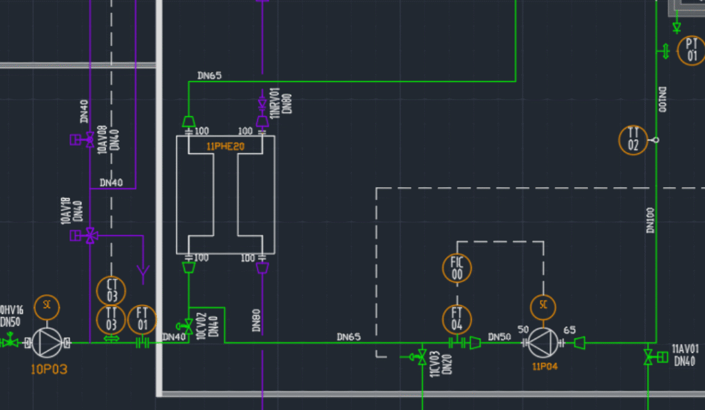Click the CT 03 instrument bubble
Image resolution: width=705 pixels, height=410 pixels.
click(111, 291)
